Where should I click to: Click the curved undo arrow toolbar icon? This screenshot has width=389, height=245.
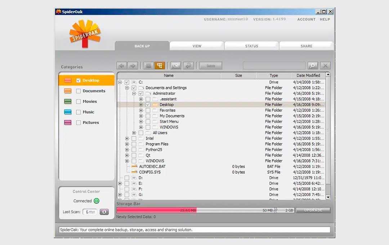point(188,66)
